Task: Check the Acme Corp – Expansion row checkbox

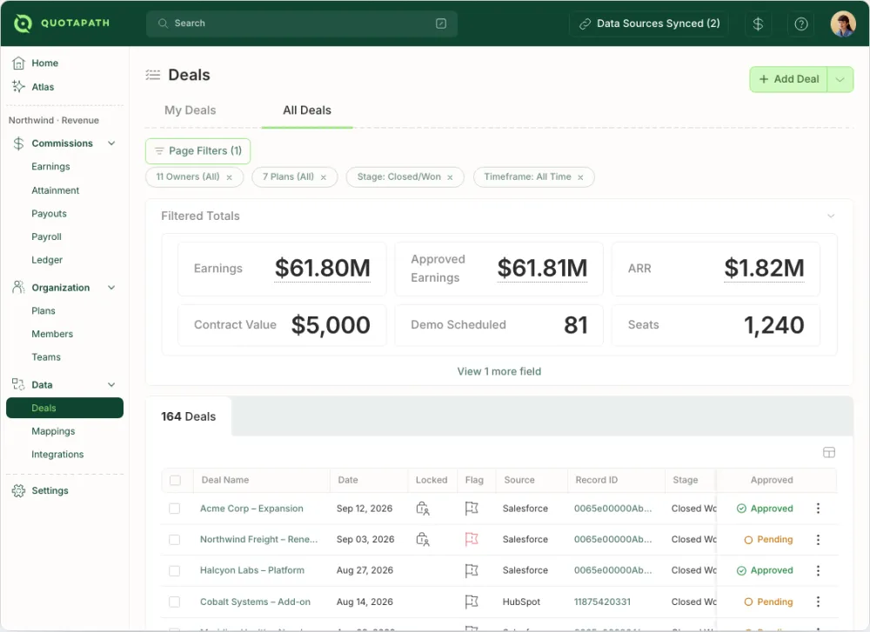Action: click(174, 509)
